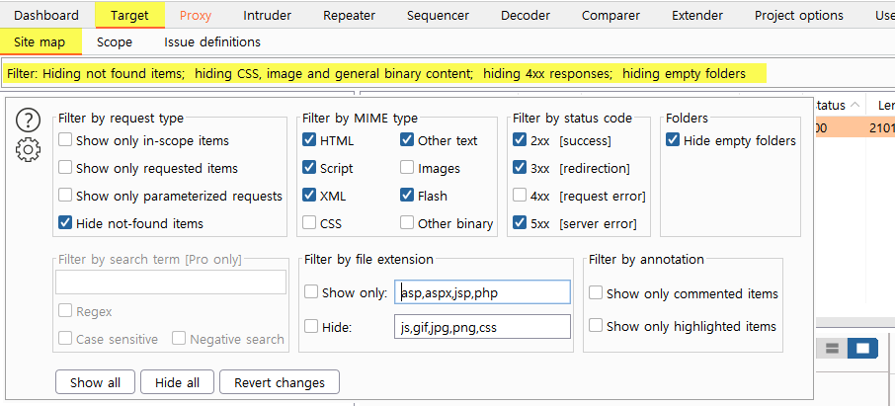Enable Show only parameterized requests
Screen dimensions: 895x406
pos(65,196)
